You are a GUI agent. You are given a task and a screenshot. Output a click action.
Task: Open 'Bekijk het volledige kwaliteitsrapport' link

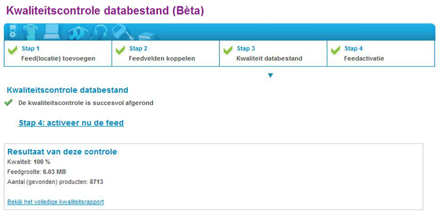(55, 202)
